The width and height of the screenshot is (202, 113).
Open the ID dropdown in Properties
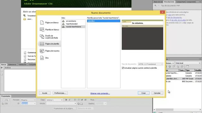click(x=28, y=103)
